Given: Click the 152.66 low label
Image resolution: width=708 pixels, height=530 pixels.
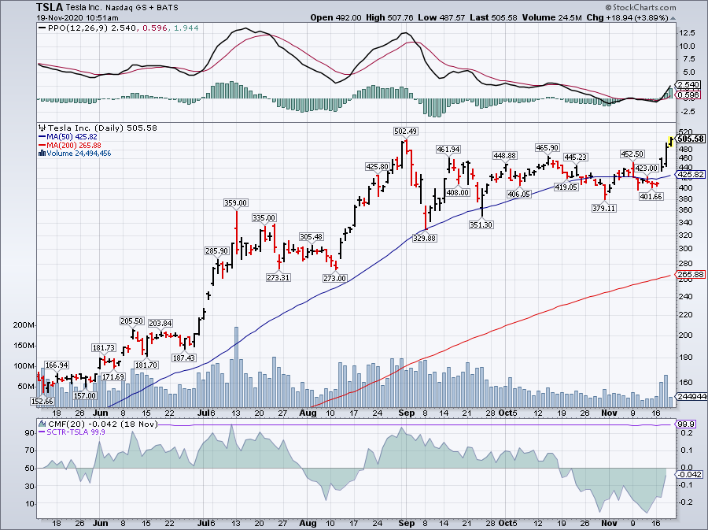Looking at the screenshot, I should [42, 401].
